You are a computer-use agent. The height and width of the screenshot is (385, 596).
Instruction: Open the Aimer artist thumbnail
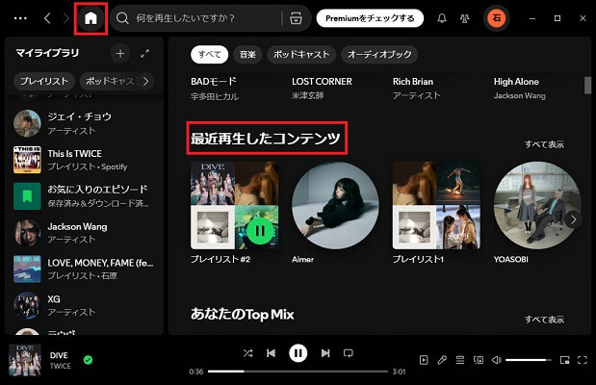335,206
